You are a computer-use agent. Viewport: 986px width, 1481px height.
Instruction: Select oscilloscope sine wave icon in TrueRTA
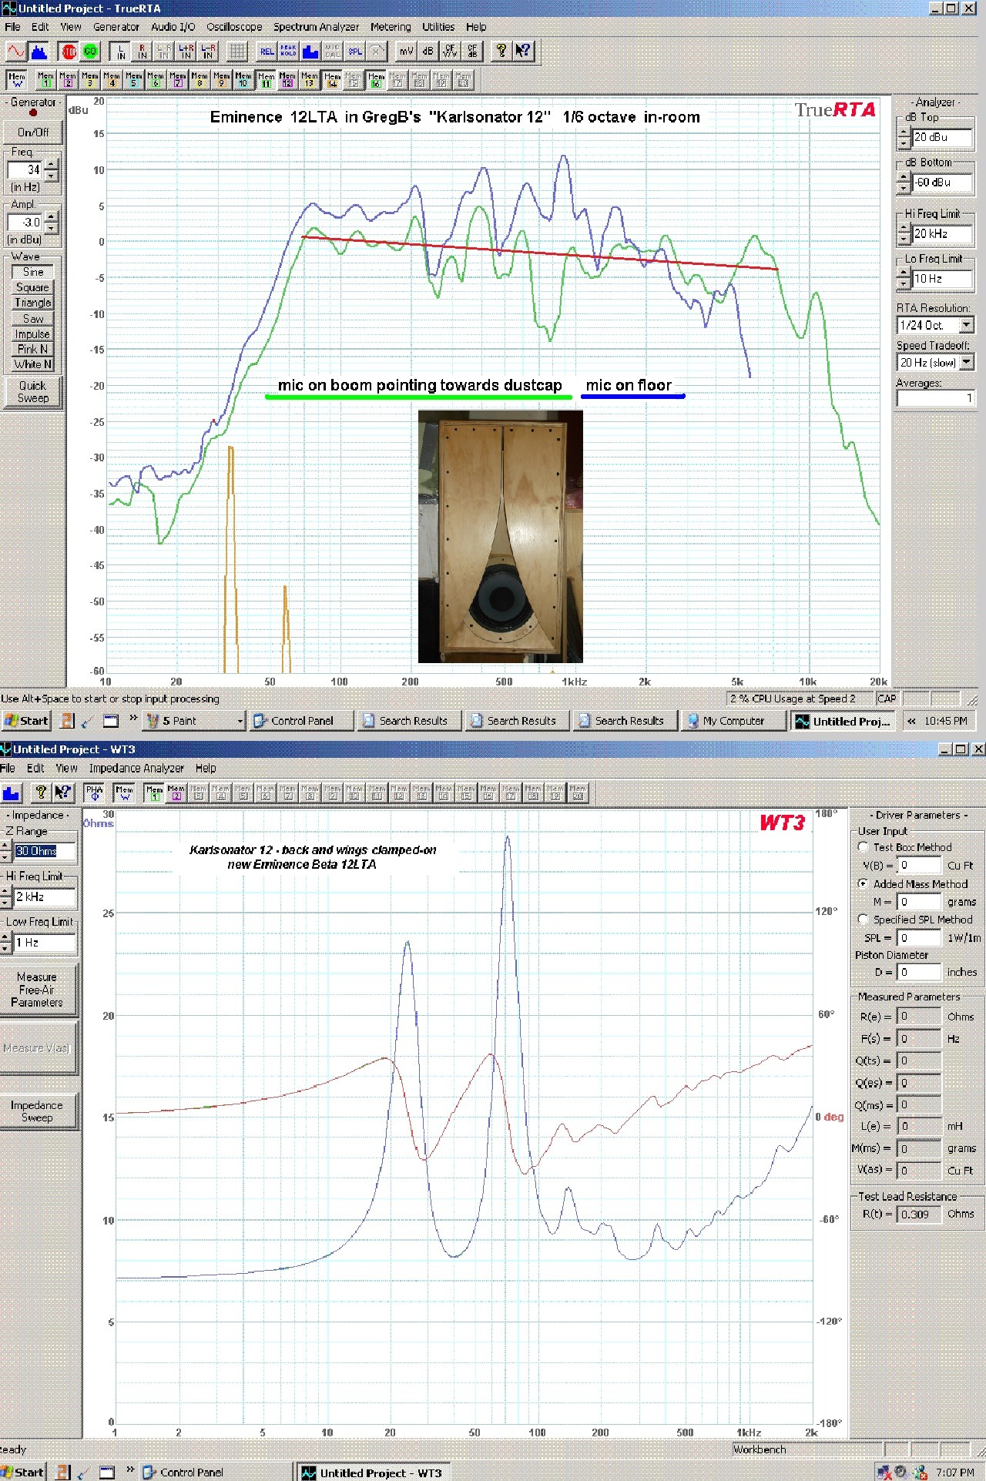[x=16, y=52]
